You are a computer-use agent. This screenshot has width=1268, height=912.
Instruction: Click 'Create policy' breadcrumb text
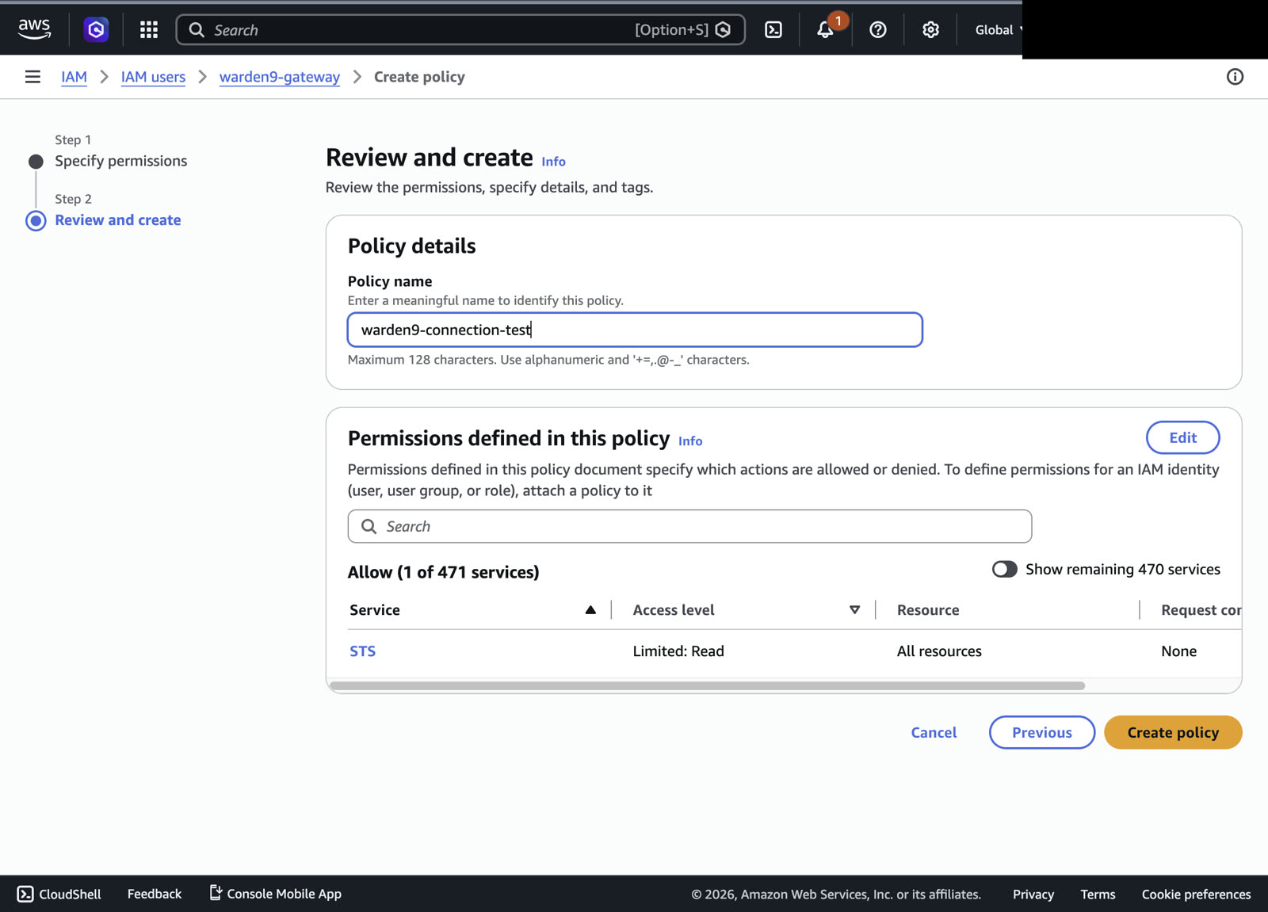click(x=419, y=77)
